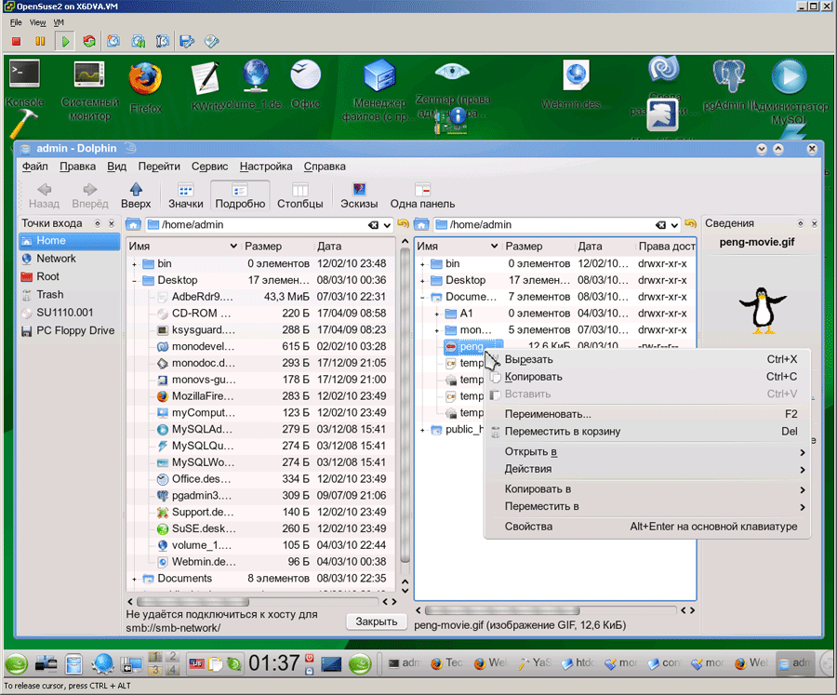Expand the Действия submenu
The width and height of the screenshot is (837, 695).
tap(647, 469)
